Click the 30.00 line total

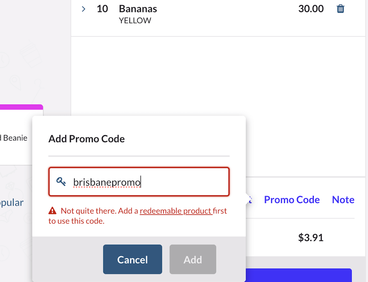[x=311, y=8]
